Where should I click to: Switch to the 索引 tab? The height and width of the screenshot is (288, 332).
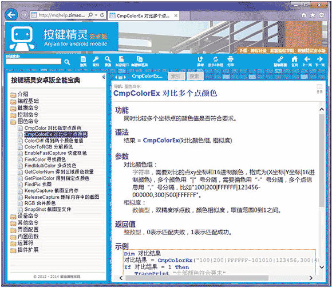tap(176, 76)
